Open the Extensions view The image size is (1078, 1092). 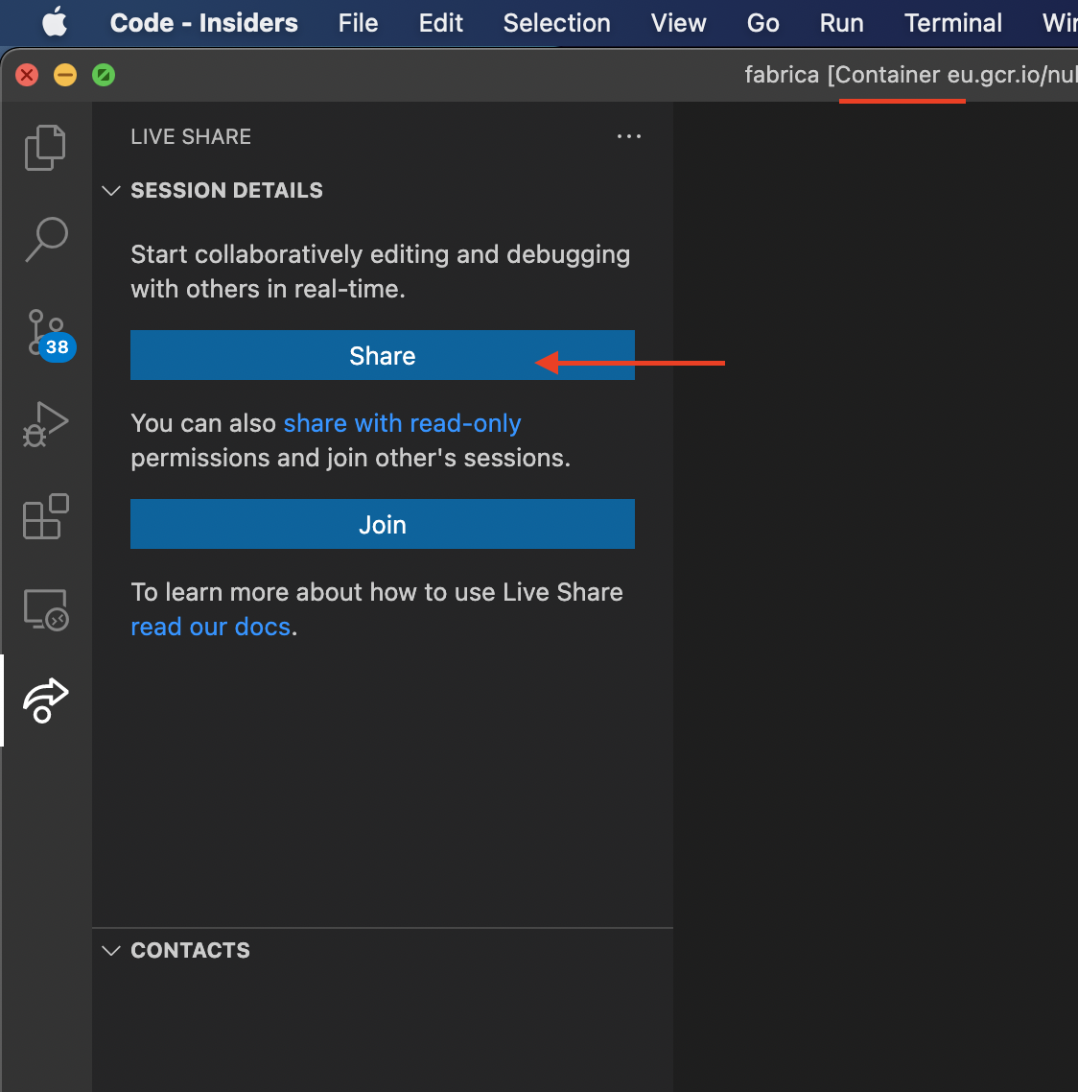[x=46, y=517]
